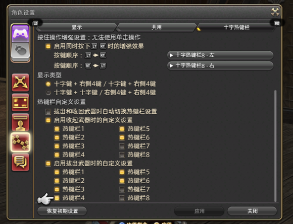Select the checkered hotbar settings icon
Screen dimensions: 293x224
point(20,142)
